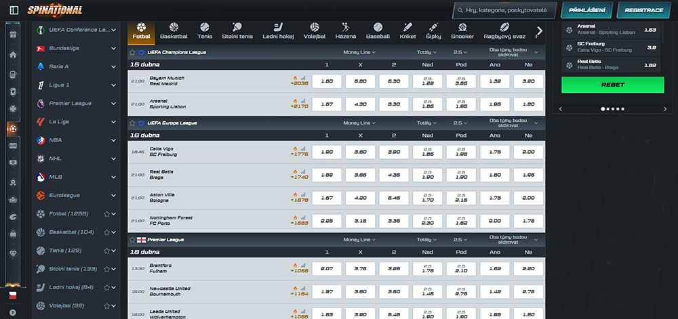Open the help question mark icon

point(13,312)
